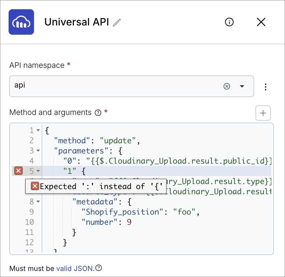Click the help icon after valid JSON

tap(99, 268)
